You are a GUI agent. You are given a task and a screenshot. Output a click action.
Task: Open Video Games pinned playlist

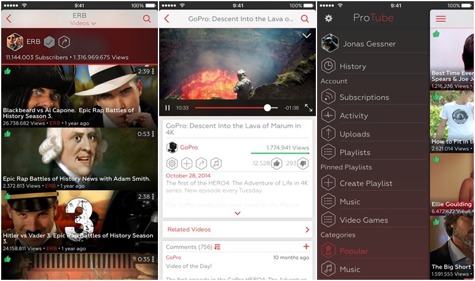373,220
